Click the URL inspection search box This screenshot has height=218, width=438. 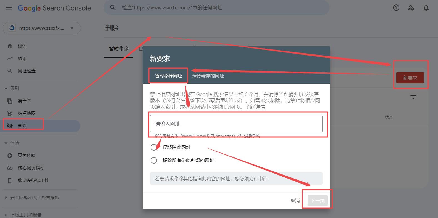point(216,8)
